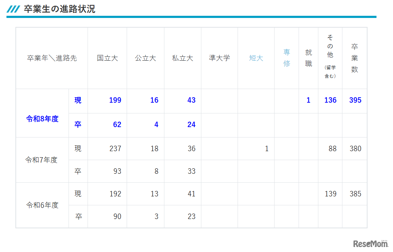Viewport: 393px width, 252px height.
Task: Click the 卒業生の進路状況 heading
Action: [60, 9]
